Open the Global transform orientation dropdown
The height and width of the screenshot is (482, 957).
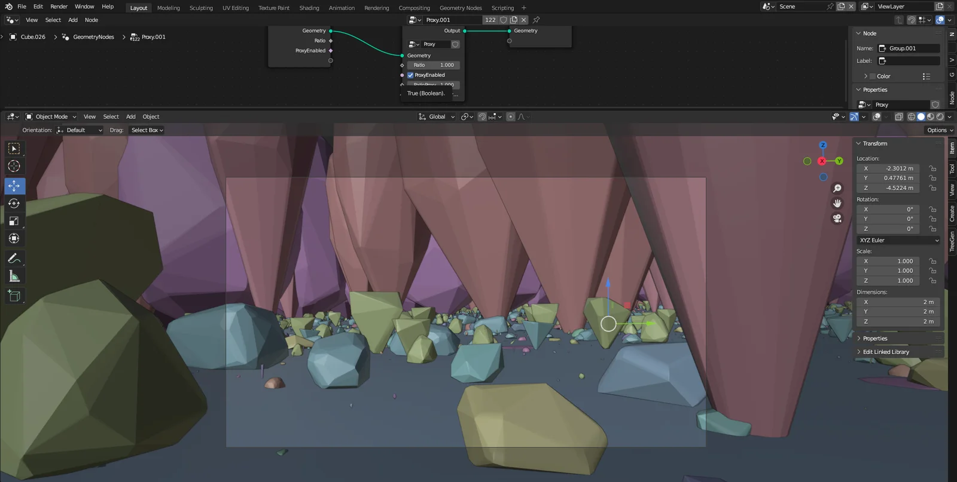[437, 116]
